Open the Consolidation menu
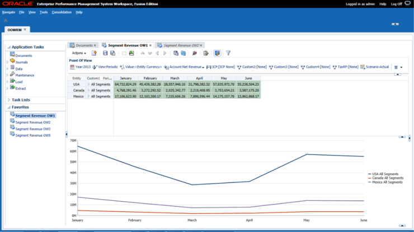The width and height of the screenshot is (414, 232). pos(62,12)
